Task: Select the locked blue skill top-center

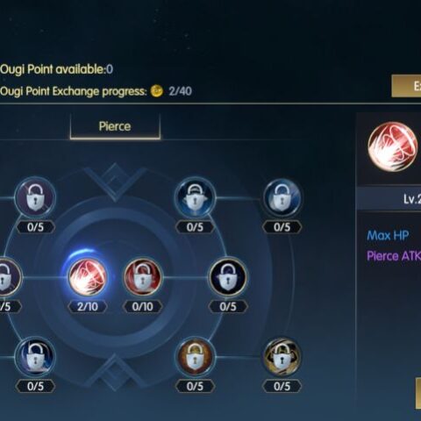Action: [195, 197]
